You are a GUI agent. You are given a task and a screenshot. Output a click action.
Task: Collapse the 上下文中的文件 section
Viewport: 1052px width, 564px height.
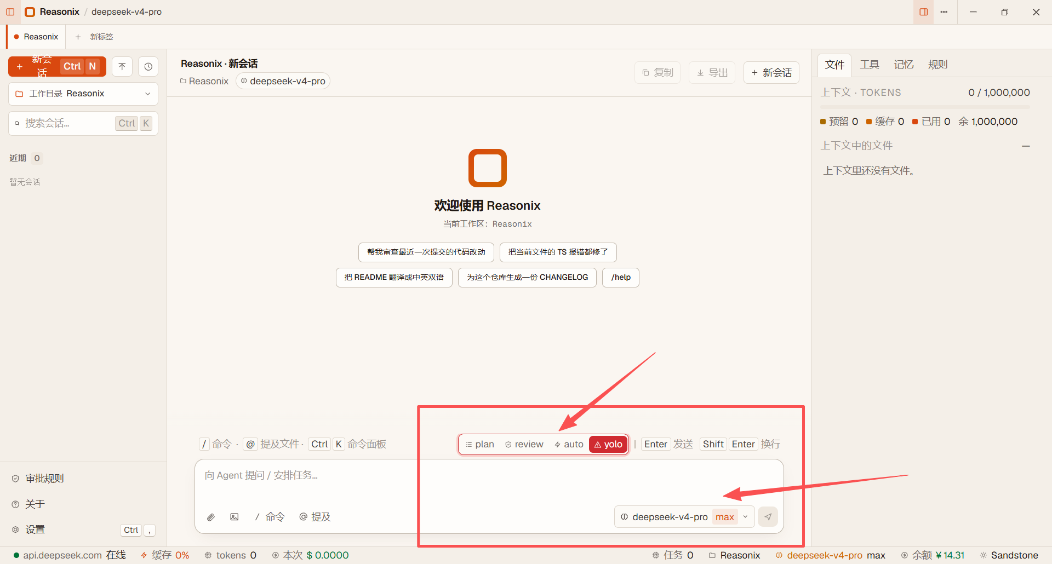pyautogui.click(x=1026, y=146)
